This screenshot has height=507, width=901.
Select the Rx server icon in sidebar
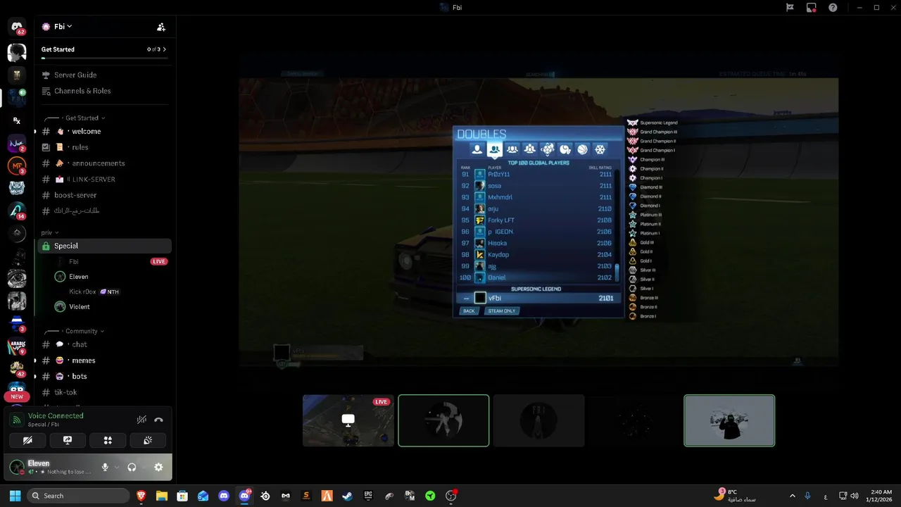pos(17,120)
